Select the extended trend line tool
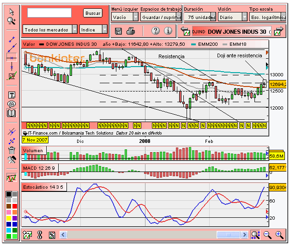Screen dimensions: 290x246 (12, 48)
